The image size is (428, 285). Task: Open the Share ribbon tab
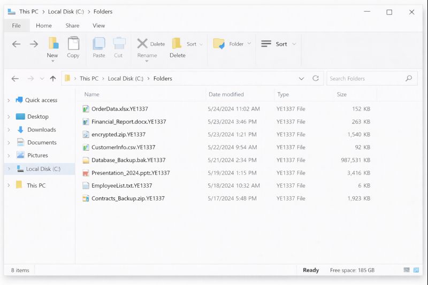(72, 26)
